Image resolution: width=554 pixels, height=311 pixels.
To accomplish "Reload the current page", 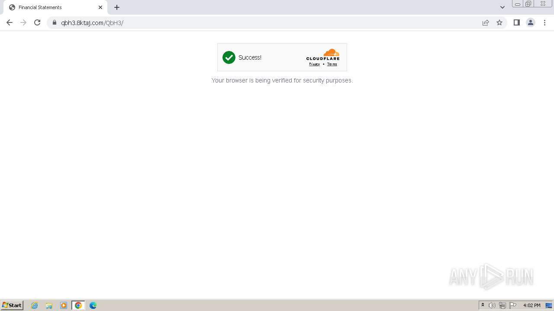I will [37, 22].
